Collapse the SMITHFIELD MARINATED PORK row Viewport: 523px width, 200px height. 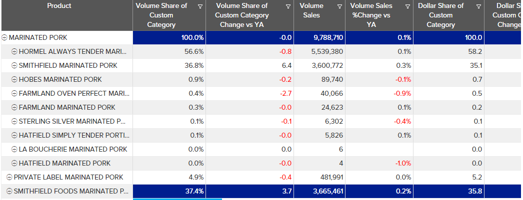pyautogui.click(x=14, y=66)
